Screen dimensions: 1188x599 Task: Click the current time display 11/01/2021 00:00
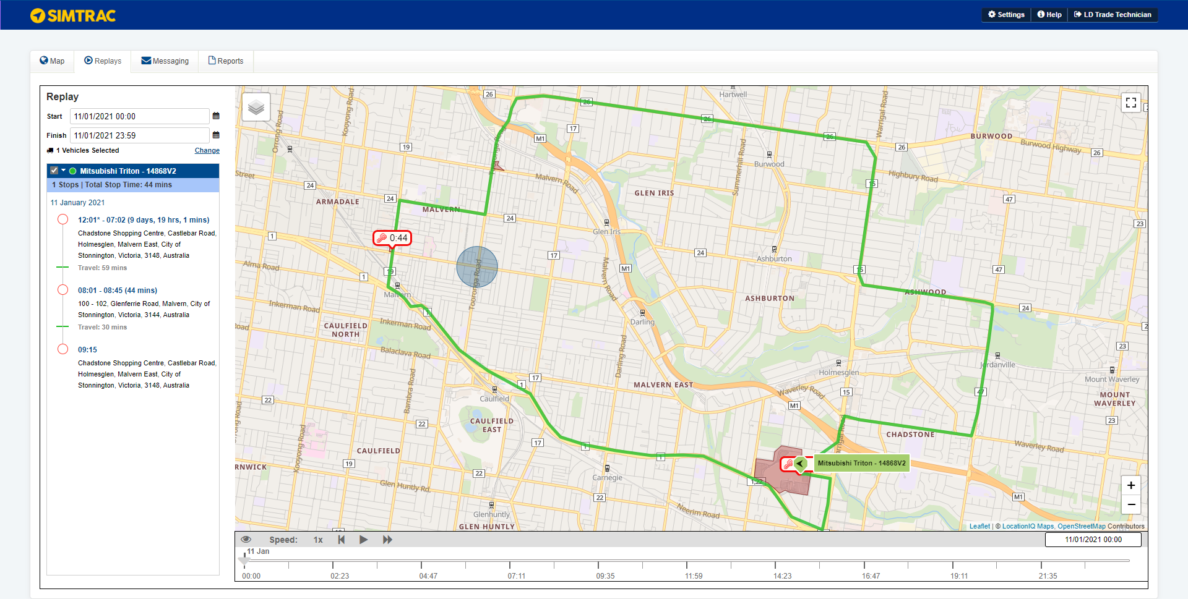pyautogui.click(x=1093, y=540)
